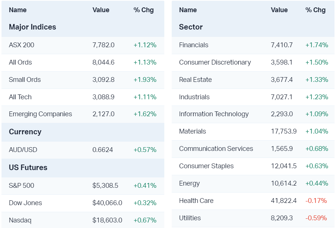Click the Communication Services sector

pyautogui.click(x=216, y=149)
